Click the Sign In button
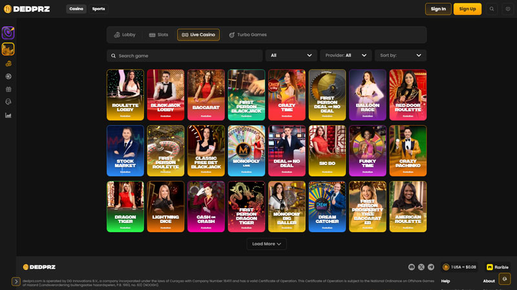The image size is (517, 290). [x=438, y=9]
